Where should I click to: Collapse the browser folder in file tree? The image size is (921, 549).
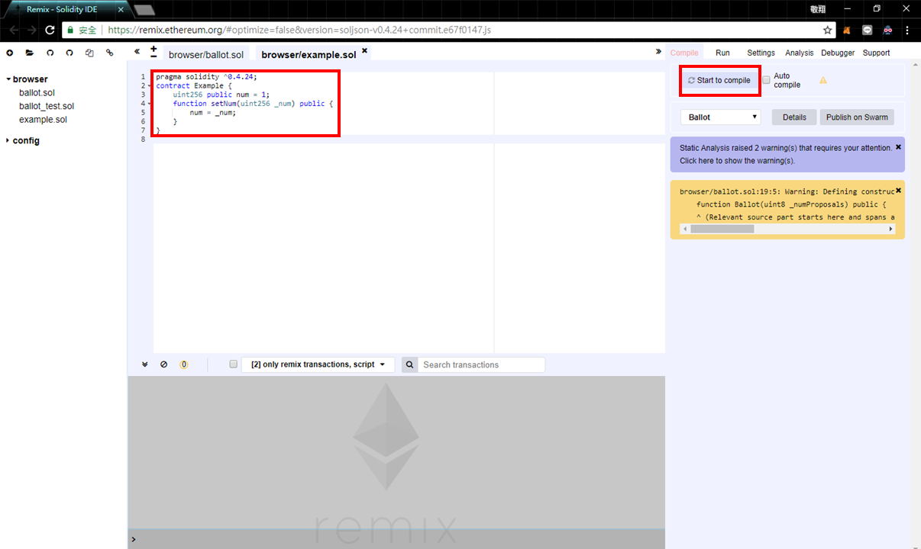[8, 79]
